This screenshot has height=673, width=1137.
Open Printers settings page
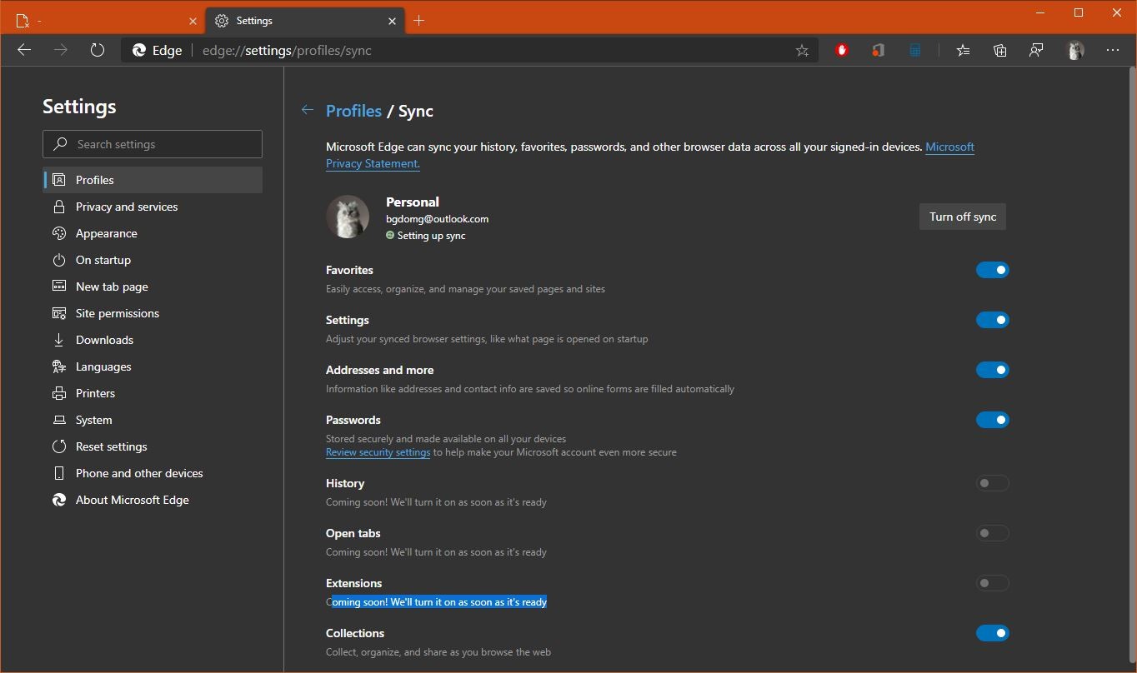pos(153,393)
